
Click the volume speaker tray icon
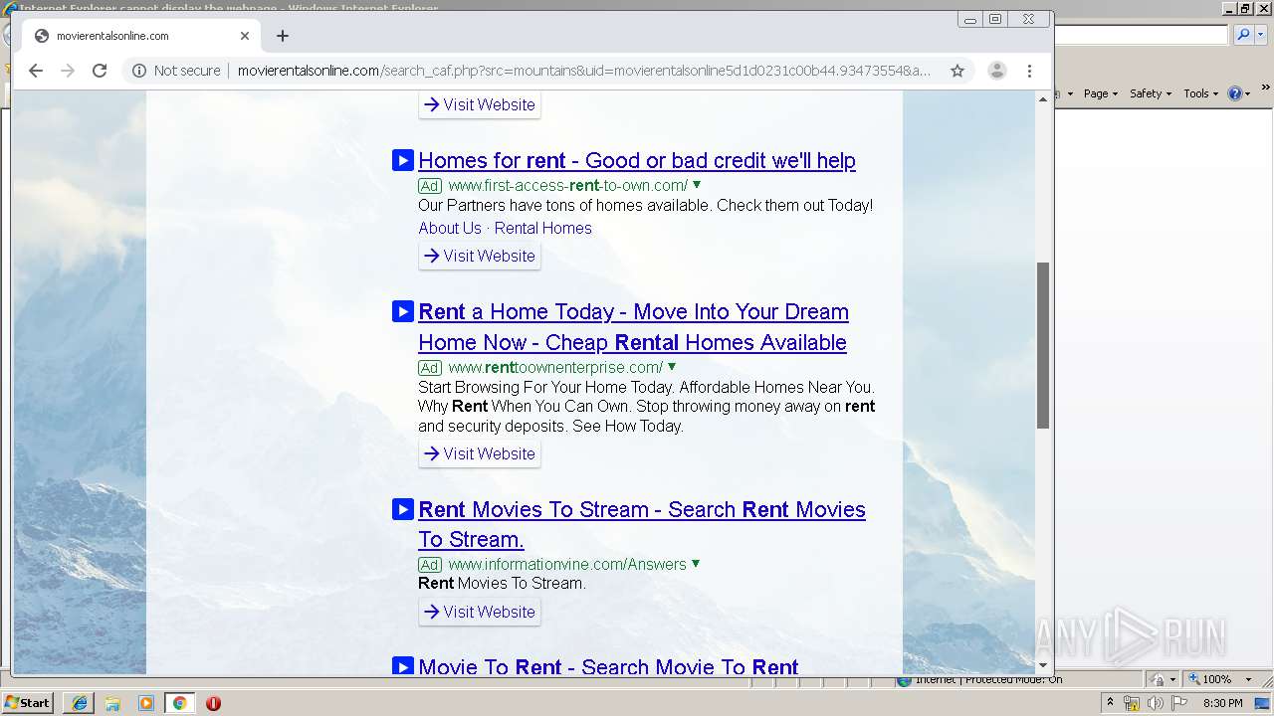[1156, 703]
